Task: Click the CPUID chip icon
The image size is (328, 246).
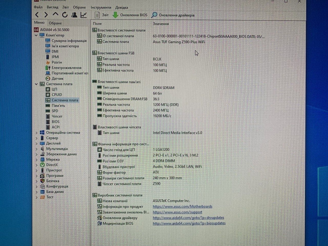Action: point(48,95)
